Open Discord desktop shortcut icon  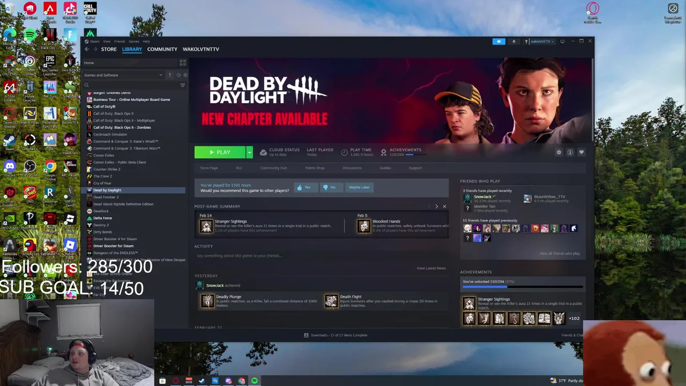[x=9, y=168]
